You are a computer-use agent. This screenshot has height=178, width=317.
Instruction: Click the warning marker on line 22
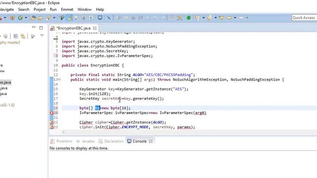pyautogui.click(x=52, y=122)
